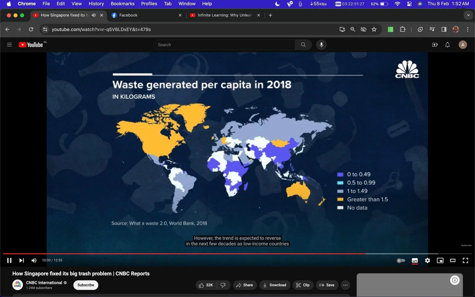
Task: Toggle the autoplay switch
Action: 401,260
